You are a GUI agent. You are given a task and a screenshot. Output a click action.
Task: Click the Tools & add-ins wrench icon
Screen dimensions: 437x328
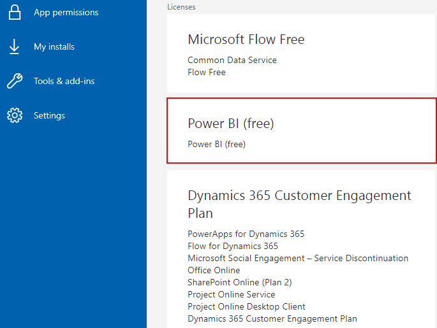(x=14, y=81)
